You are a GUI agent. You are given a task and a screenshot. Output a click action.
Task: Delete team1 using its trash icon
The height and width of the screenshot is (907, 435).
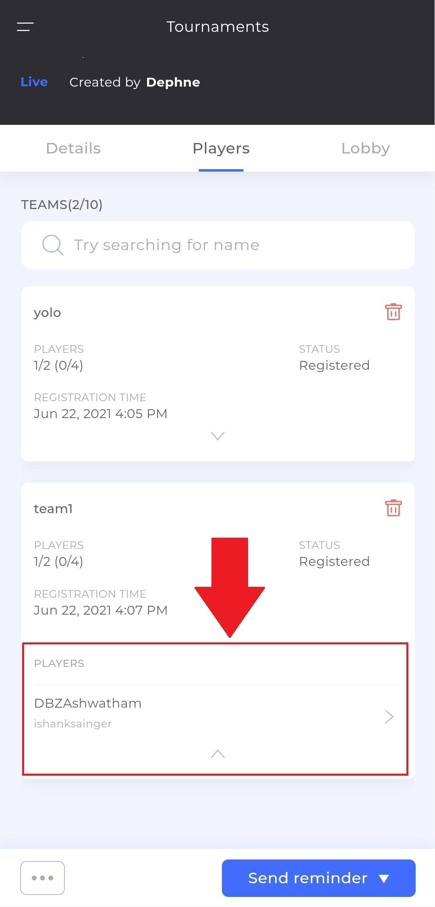pos(393,508)
